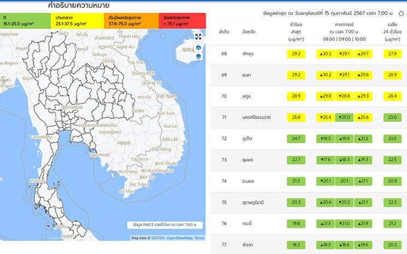This screenshot has width=407, height=254.
Task: Click the 24-hour average 20.2 for พังงา
Action: (392, 245)
